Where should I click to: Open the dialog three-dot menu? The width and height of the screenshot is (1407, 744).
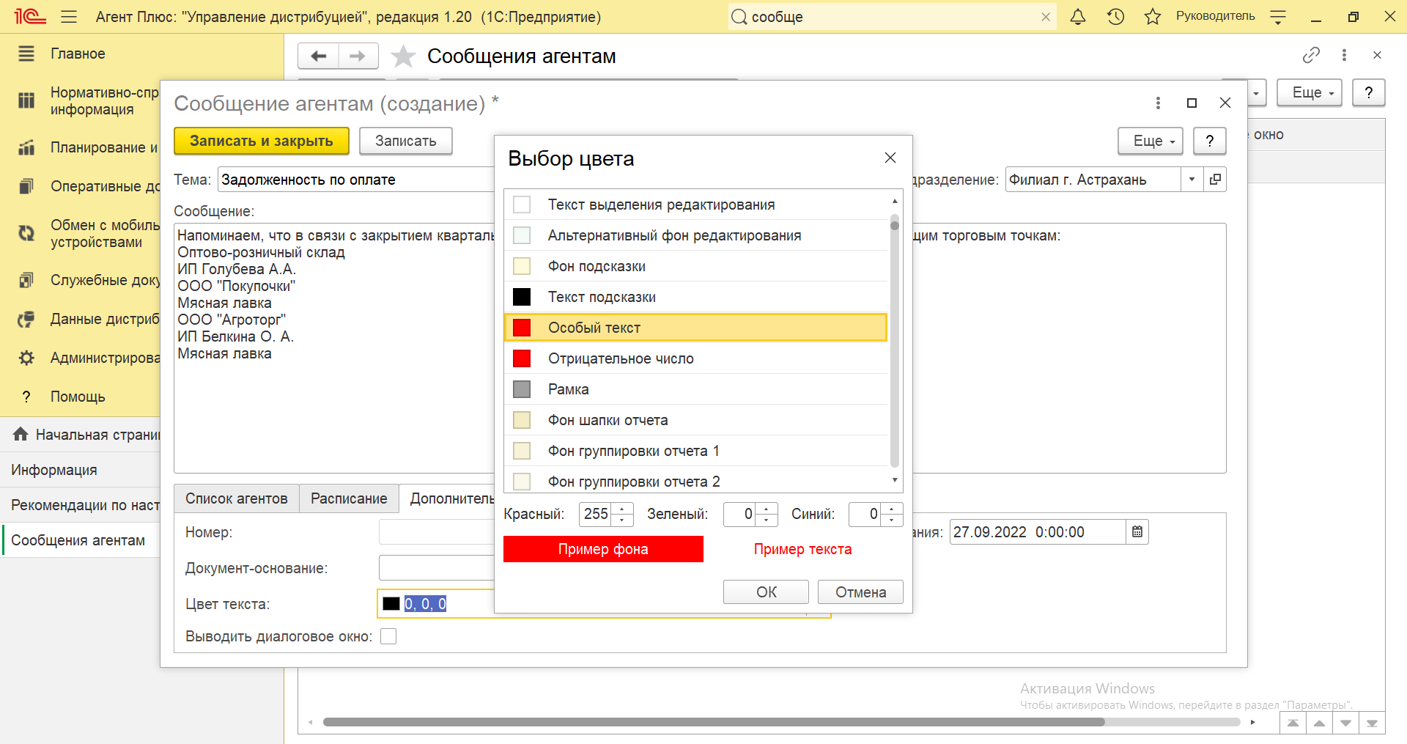tap(1158, 103)
